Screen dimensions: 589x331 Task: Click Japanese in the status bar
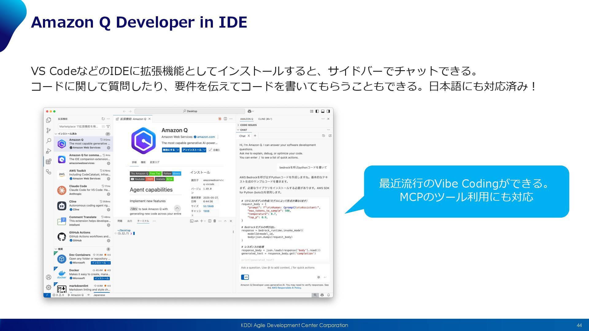[99, 295]
